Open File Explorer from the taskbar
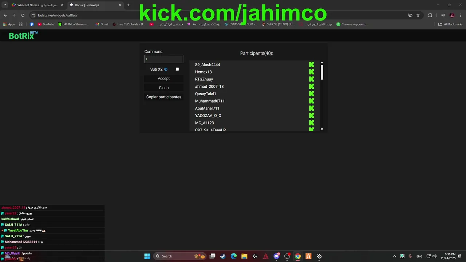This screenshot has height=262, width=466. click(x=244, y=256)
